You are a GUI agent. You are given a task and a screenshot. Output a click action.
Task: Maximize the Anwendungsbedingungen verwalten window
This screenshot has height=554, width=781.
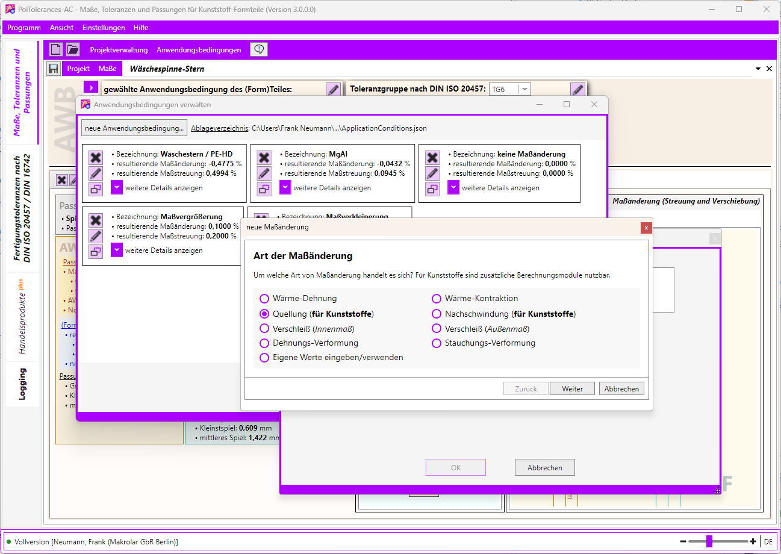click(x=566, y=104)
